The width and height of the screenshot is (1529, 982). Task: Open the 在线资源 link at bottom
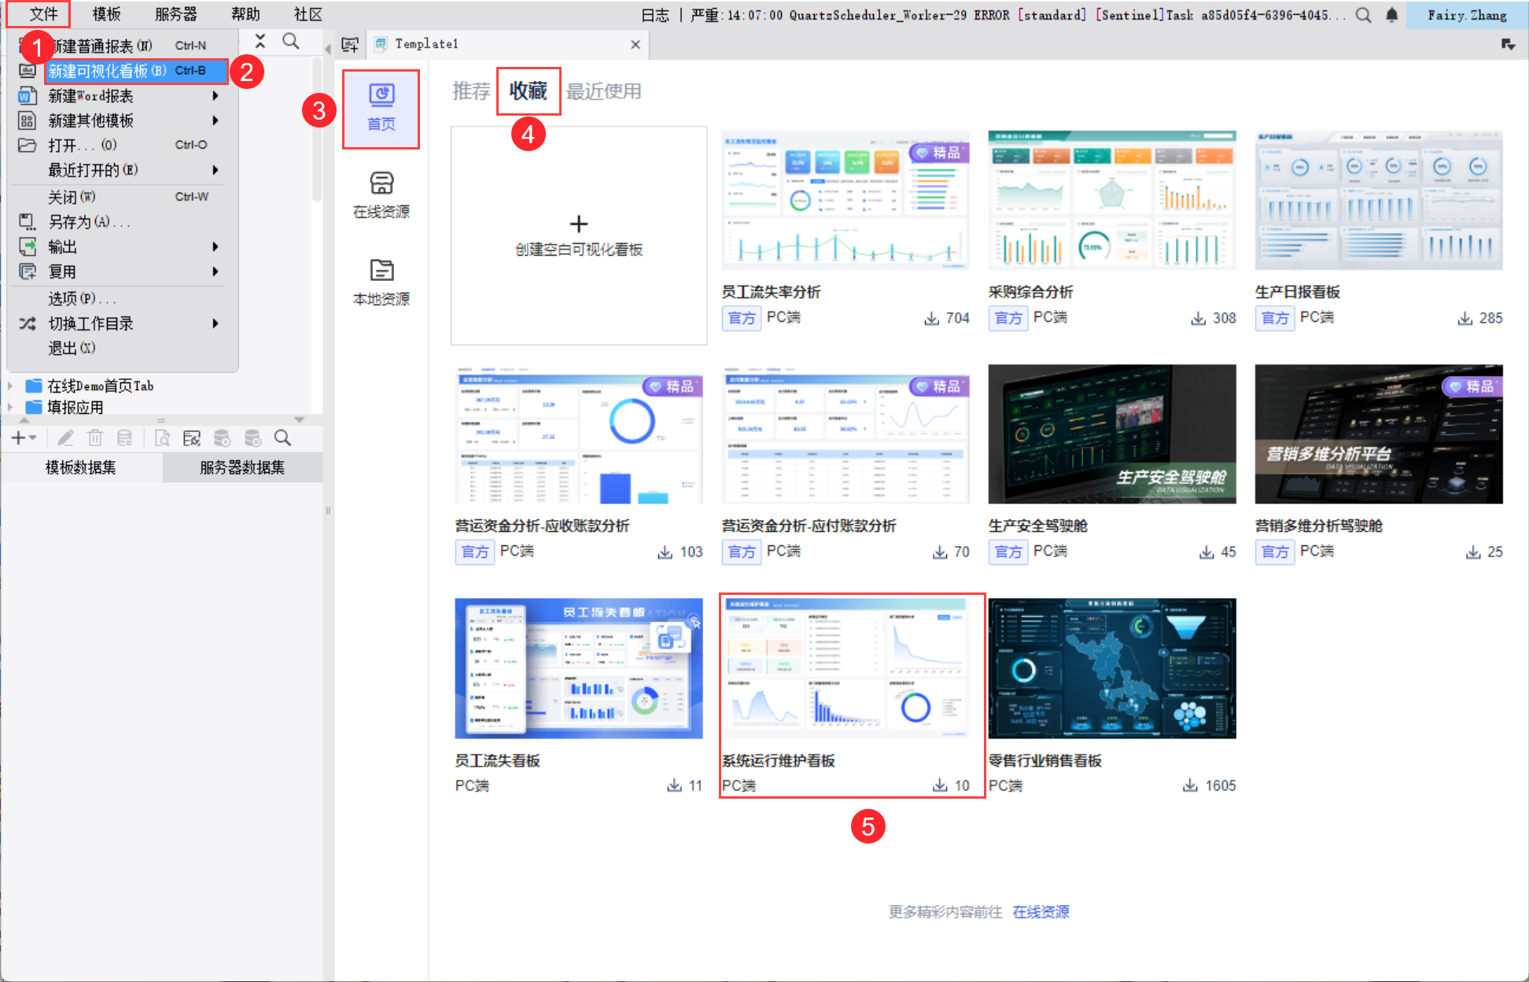coord(1041,911)
